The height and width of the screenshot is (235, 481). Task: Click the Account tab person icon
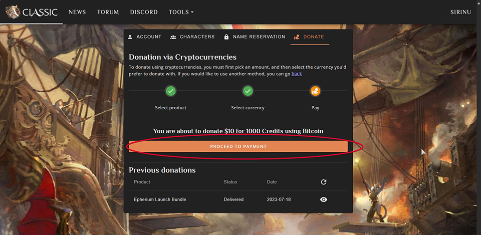pyautogui.click(x=130, y=37)
